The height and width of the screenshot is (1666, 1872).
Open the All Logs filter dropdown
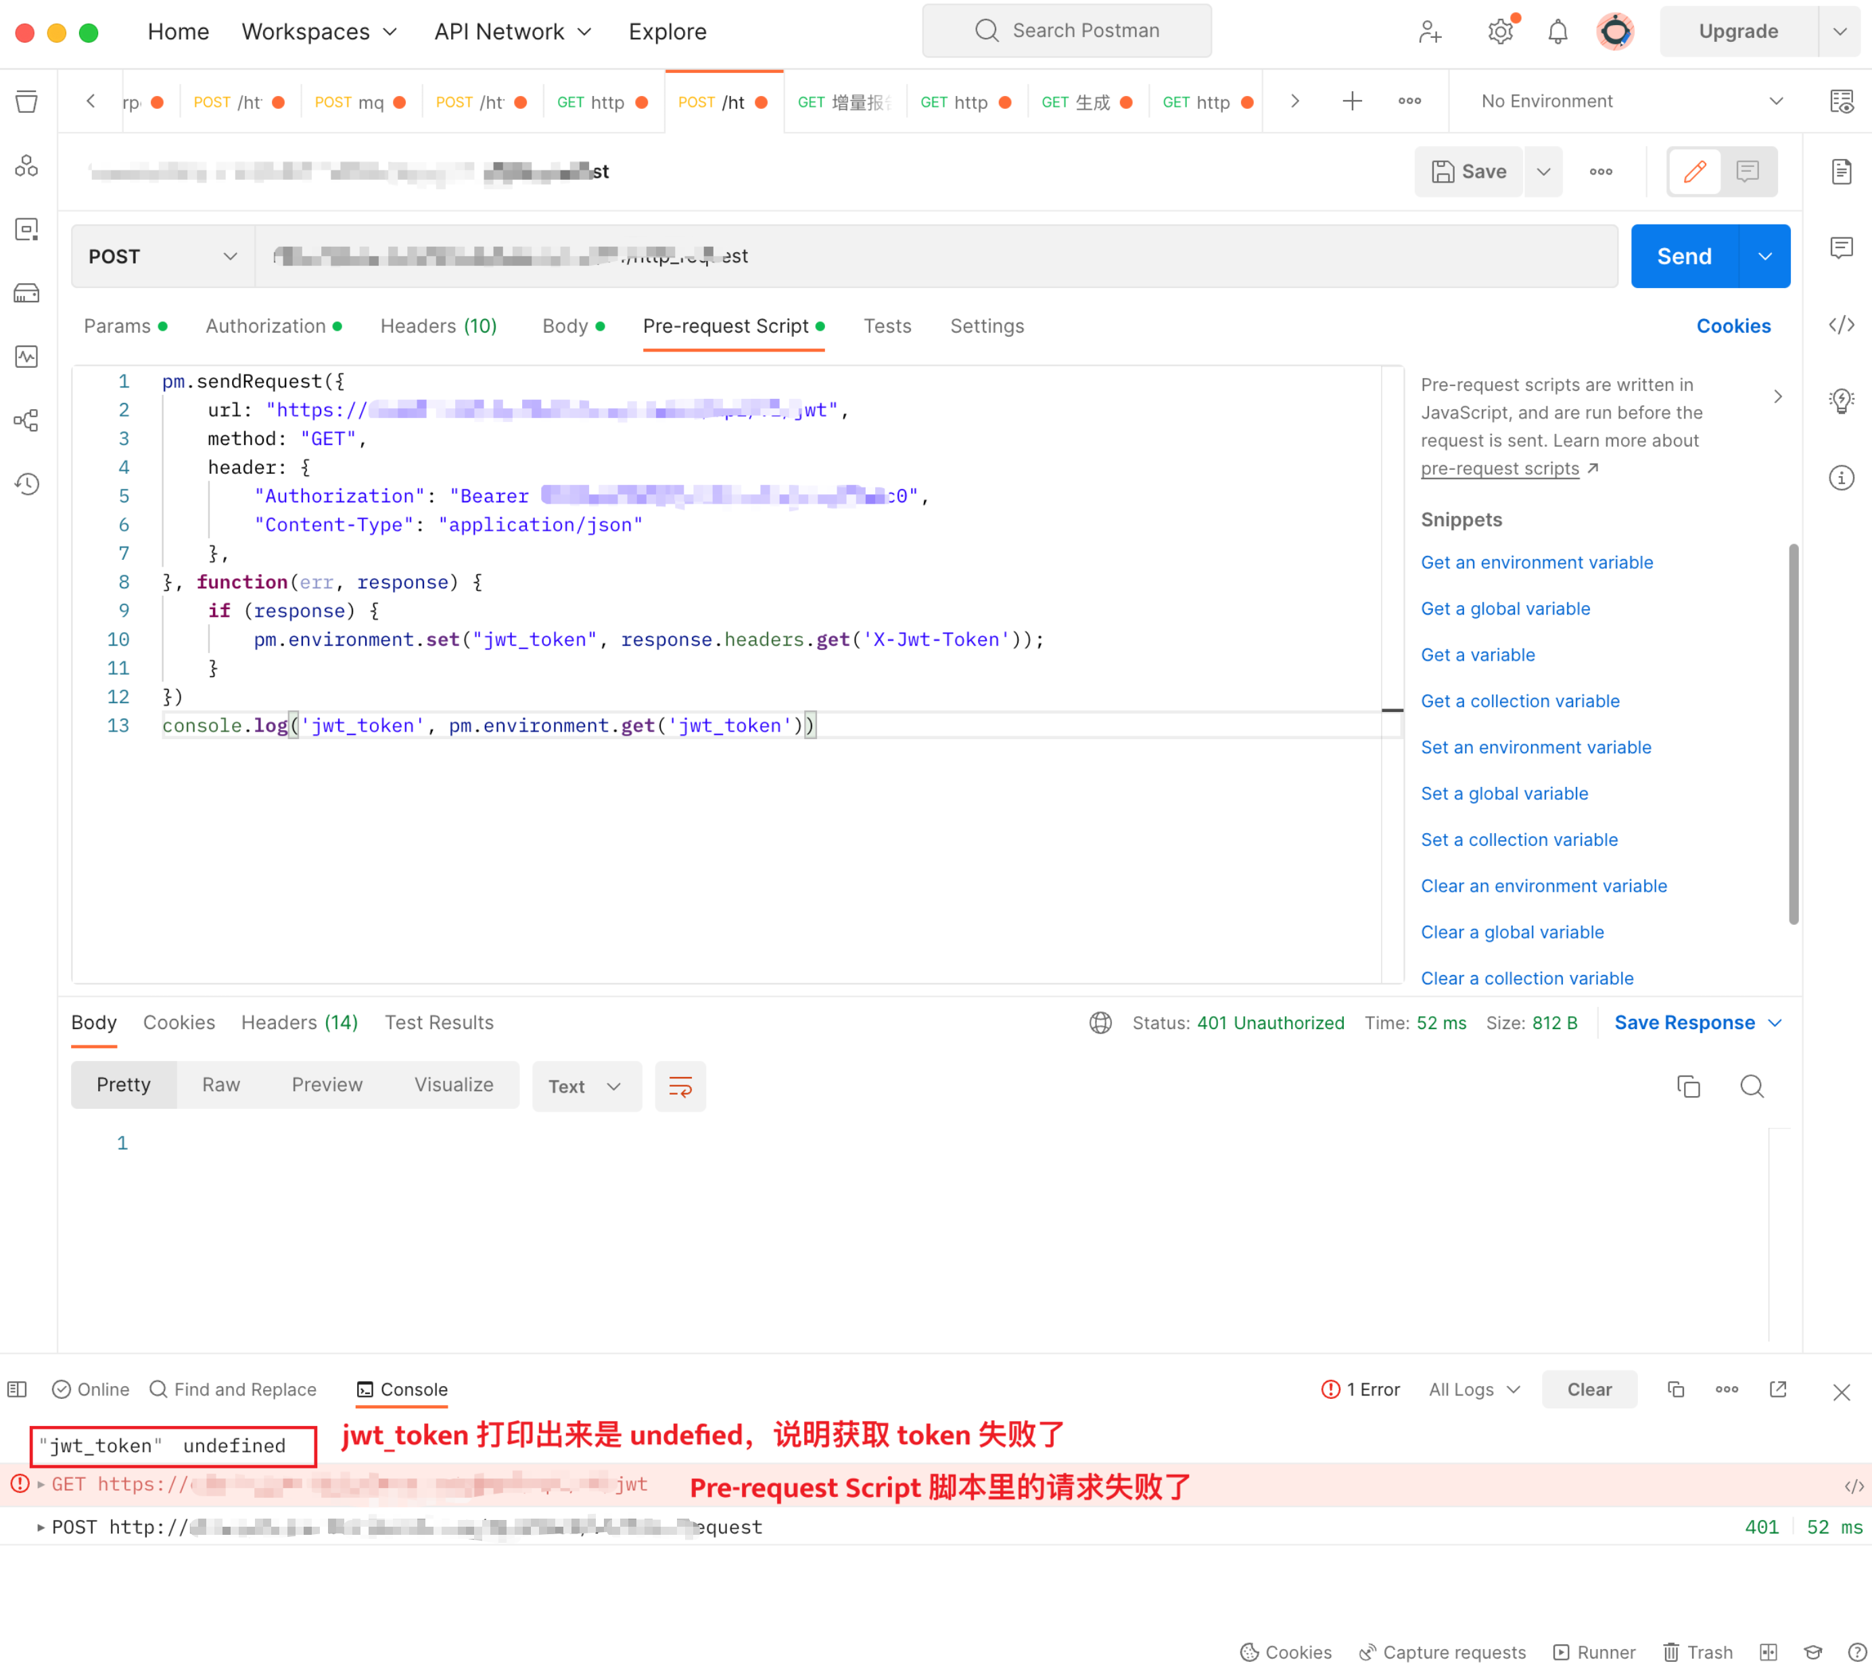[x=1473, y=1389]
